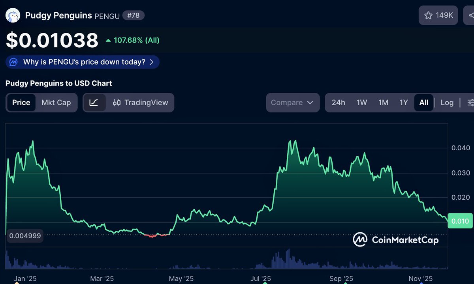Switch to TradingView candlestick chart
This screenshot has height=284, width=474.
pyautogui.click(x=140, y=103)
